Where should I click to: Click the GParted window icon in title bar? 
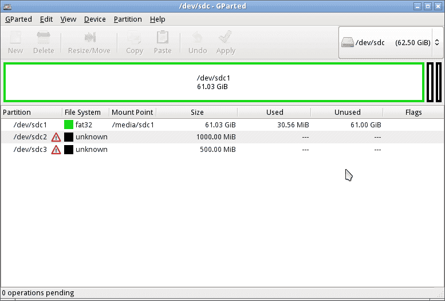click(7, 6)
